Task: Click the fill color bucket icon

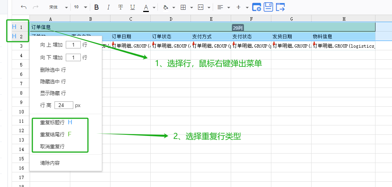Action: (x=165, y=7)
